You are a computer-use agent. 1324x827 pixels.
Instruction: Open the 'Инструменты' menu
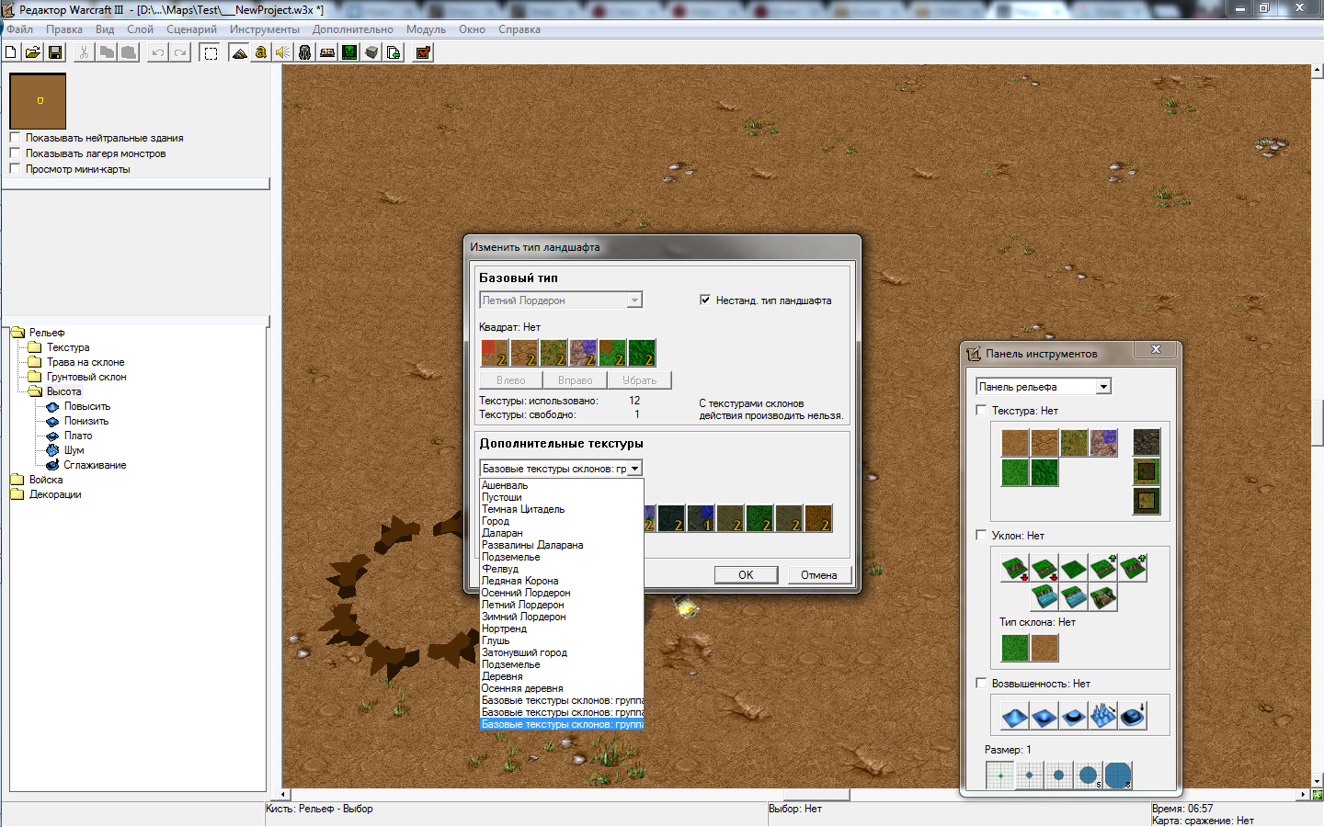(265, 29)
